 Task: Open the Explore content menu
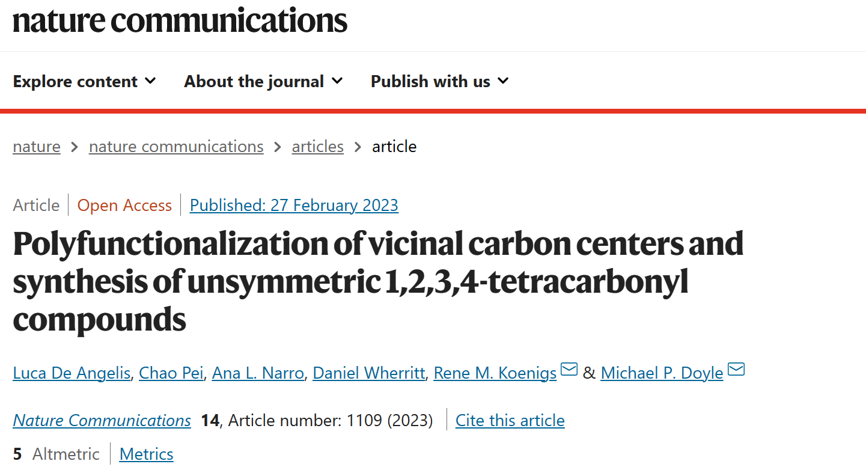(84, 81)
